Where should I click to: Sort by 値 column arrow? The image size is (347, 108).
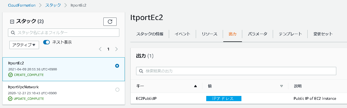point(281,86)
